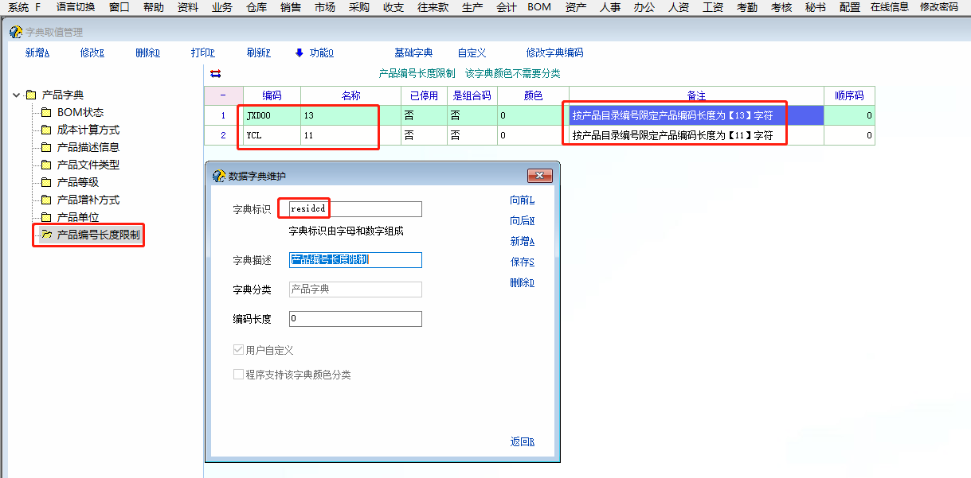Click the 成本计算方式 folder icon
Viewport: 971px width, 478px height.
pos(46,130)
